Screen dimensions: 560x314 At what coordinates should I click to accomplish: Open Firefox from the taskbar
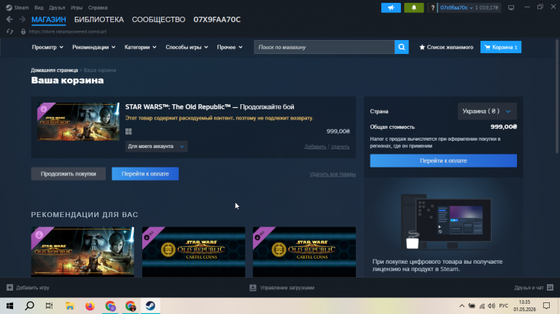(x=90, y=306)
